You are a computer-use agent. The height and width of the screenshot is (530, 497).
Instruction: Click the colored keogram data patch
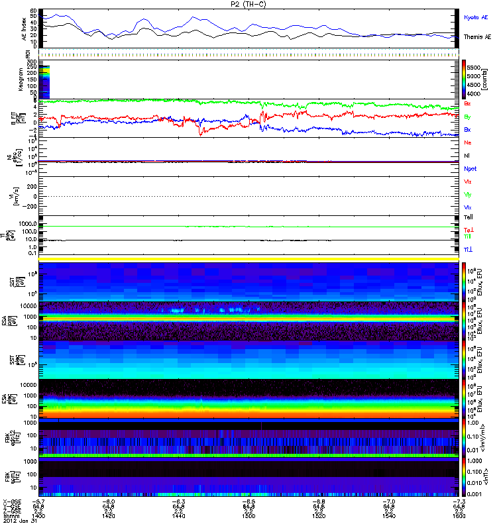click(x=44, y=82)
